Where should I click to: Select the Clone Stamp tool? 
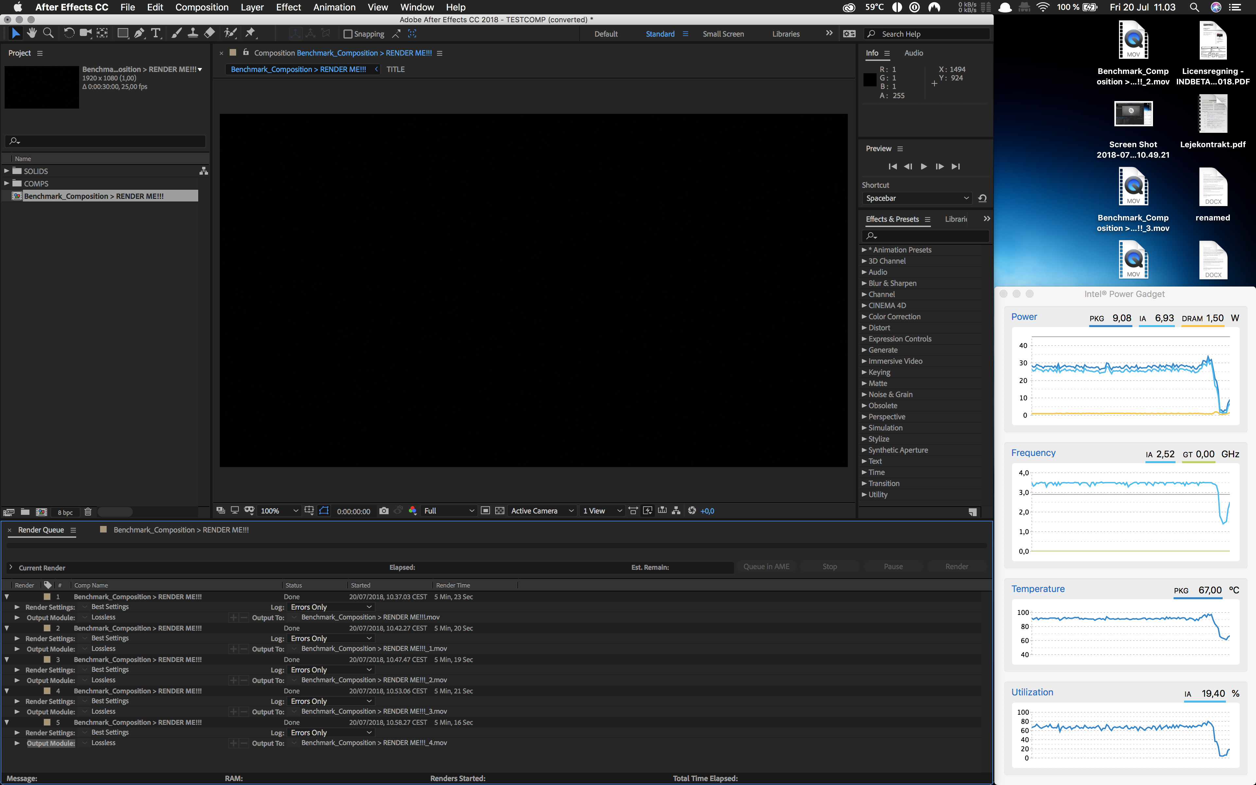(193, 33)
